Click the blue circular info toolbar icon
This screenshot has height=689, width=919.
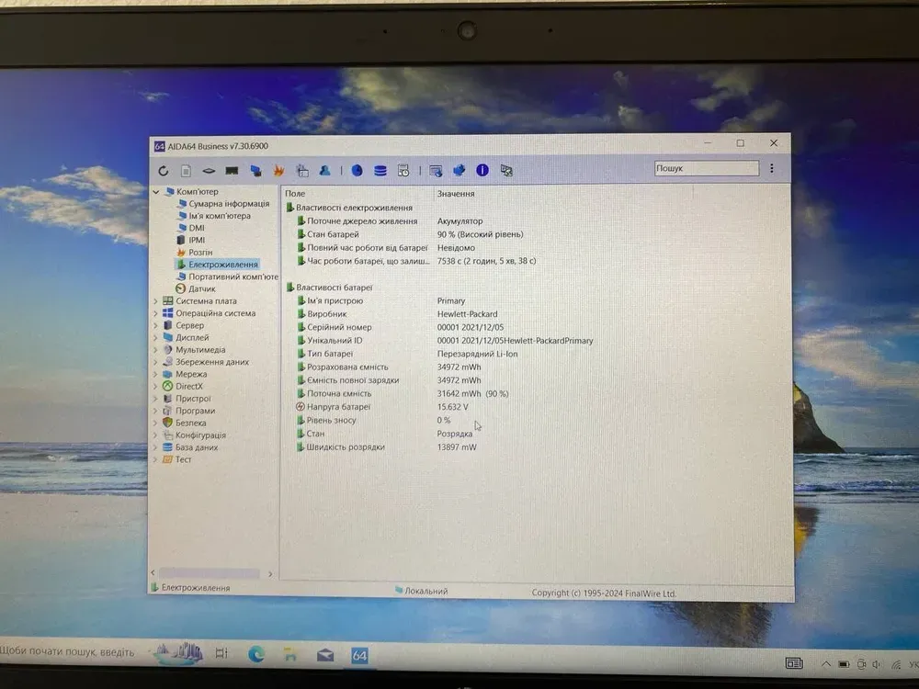482,171
